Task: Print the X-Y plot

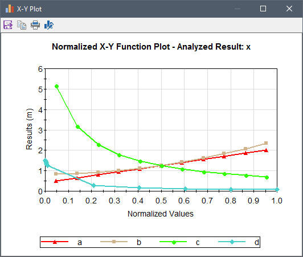Action: [35, 25]
